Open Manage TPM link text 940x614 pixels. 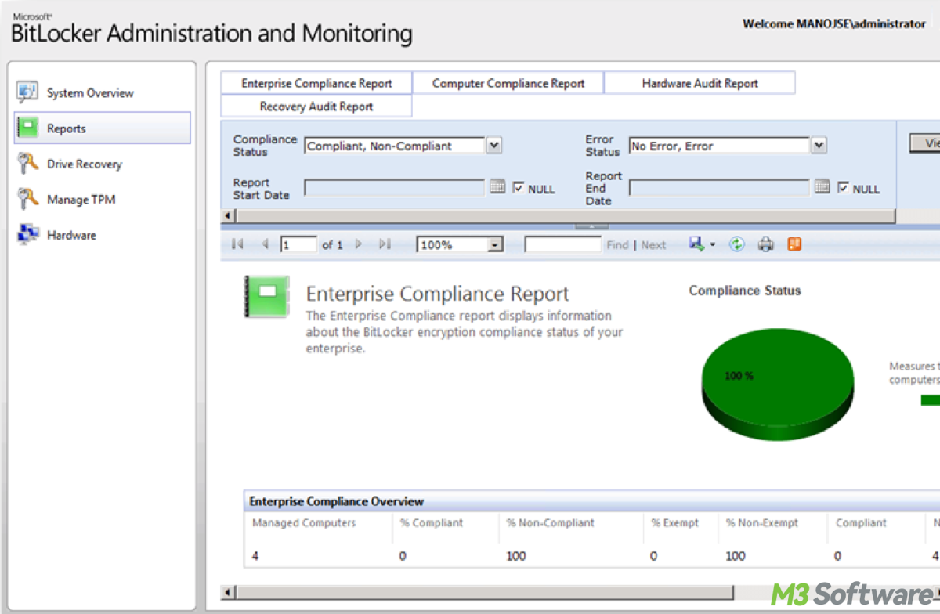[x=81, y=200]
